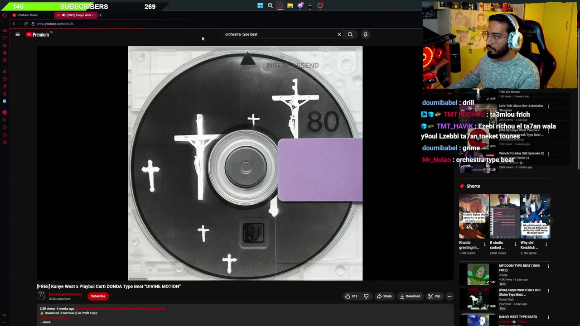580x326 pixels.
Task: Click the Share button
Action: pos(384,296)
